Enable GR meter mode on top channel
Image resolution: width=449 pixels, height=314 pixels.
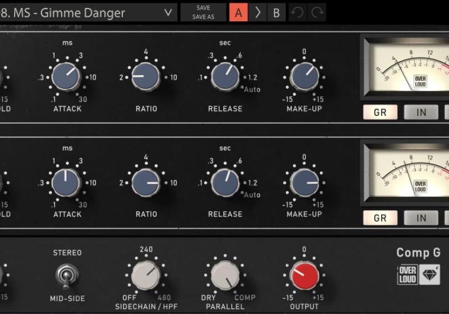pyautogui.click(x=381, y=112)
